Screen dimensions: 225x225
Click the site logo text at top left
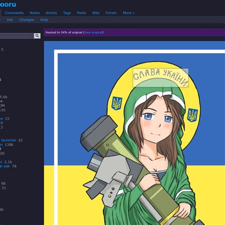tap(8, 4)
